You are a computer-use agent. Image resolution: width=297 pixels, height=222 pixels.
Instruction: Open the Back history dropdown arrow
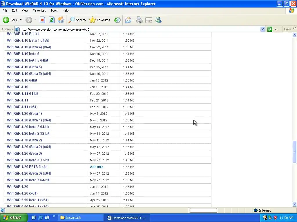pos(21,20)
